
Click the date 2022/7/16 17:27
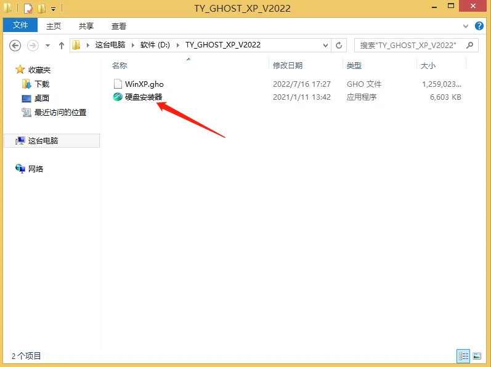(x=302, y=84)
